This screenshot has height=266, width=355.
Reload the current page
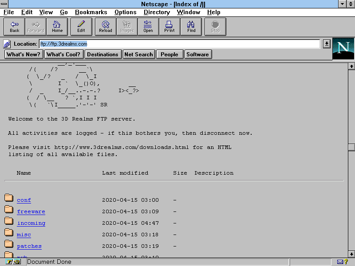pyautogui.click(x=106, y=27)
